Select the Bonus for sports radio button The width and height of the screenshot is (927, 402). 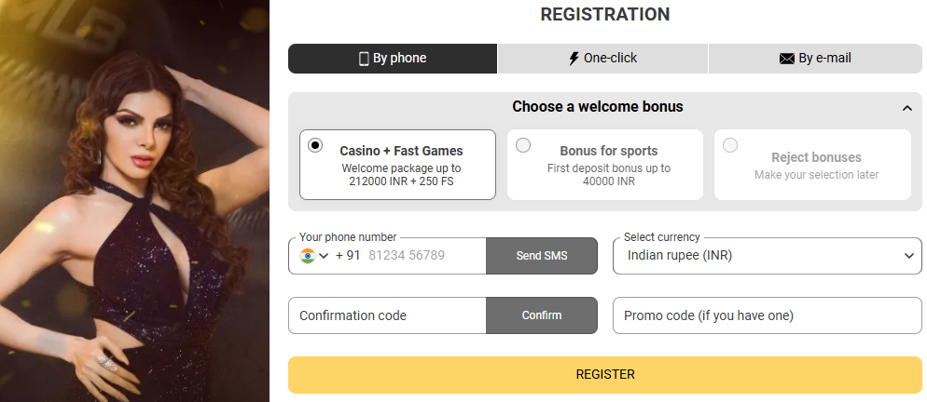[523, 145]
